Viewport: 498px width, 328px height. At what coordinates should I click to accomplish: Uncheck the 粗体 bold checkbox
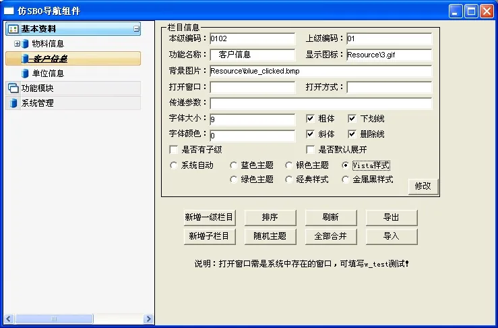click(x=310, y=119)
